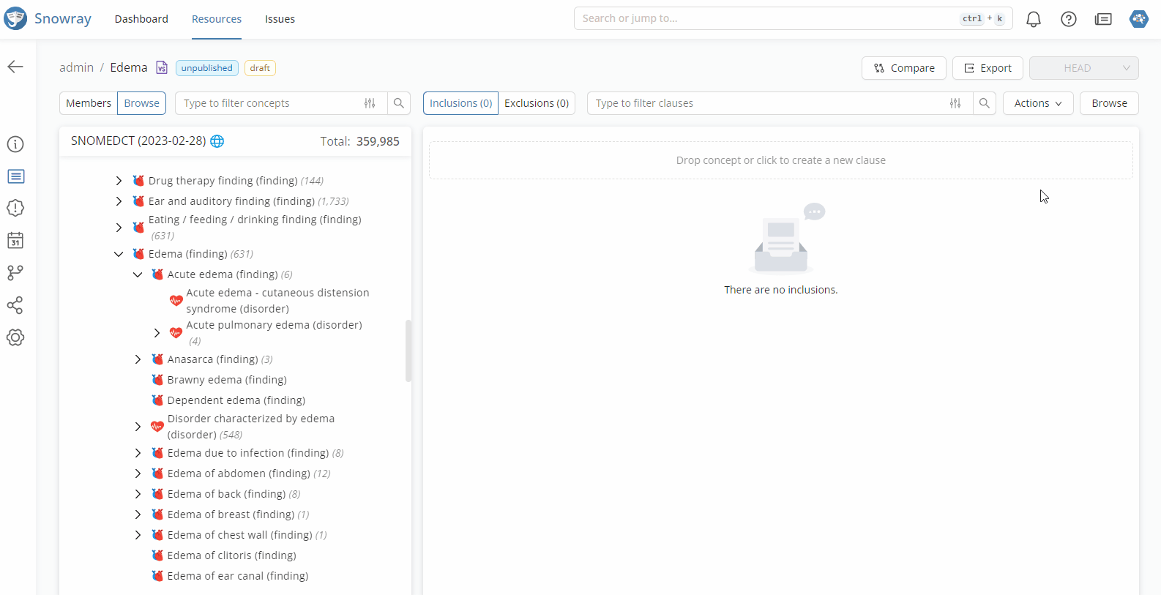Click the notifications bell icon
This screenshot has width=1161, height=595.
pyautogui.click(x=1033, y=19)
